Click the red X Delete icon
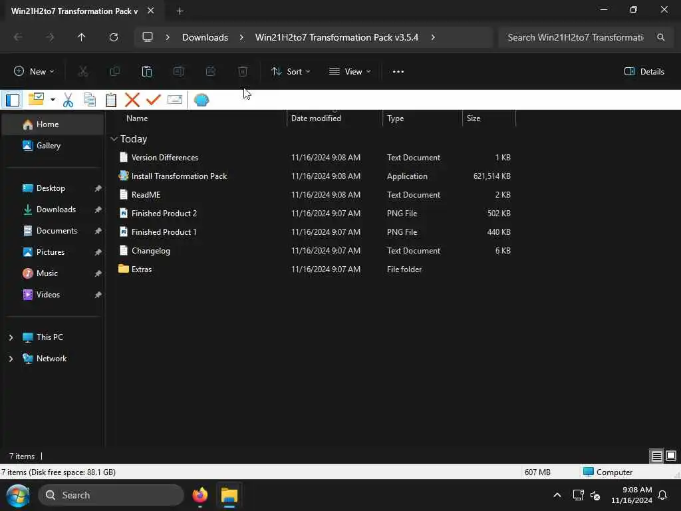681x511 pixels. [x=132, y=100]
